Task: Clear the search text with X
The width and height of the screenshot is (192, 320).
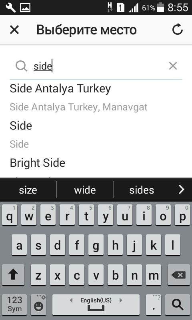Action: [173, 66]
